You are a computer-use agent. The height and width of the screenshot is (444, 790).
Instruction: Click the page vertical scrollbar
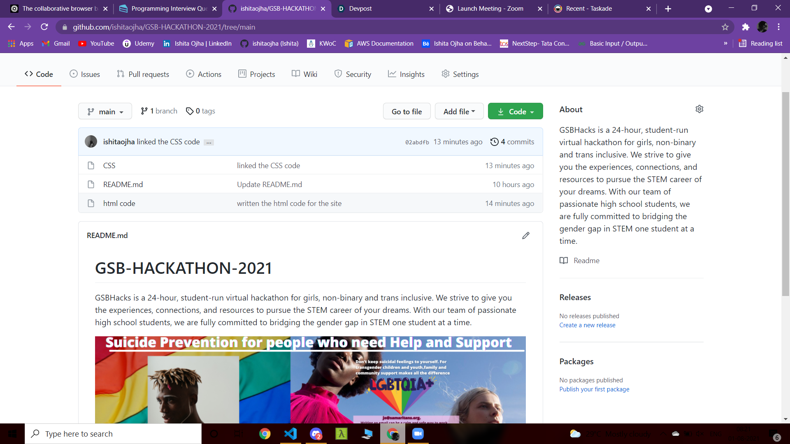point(785,193)
